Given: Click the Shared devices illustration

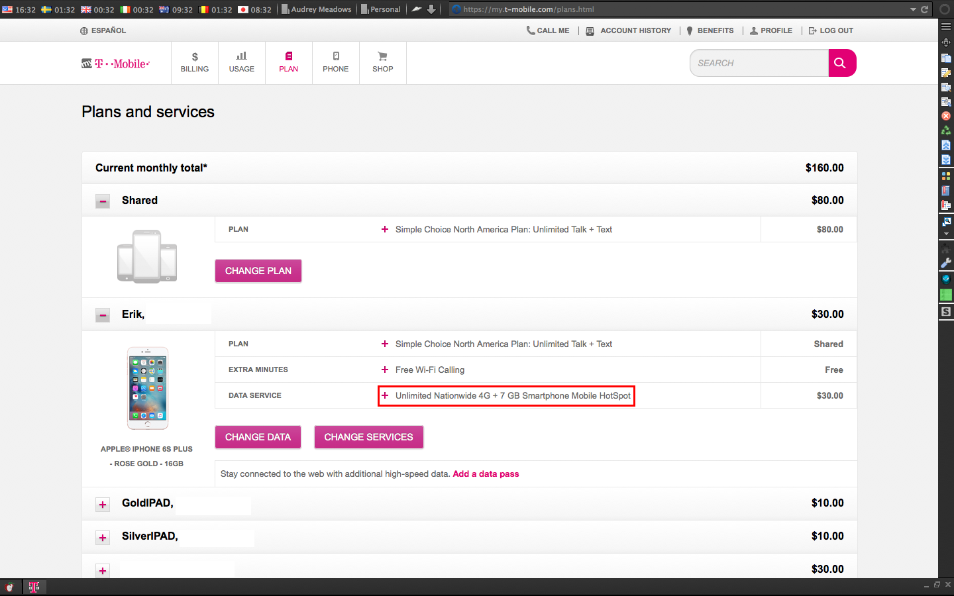Looking at the screenshot, I should (x=147, y=256).
